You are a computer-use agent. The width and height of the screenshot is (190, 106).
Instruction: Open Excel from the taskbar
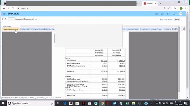click(127, 103)
